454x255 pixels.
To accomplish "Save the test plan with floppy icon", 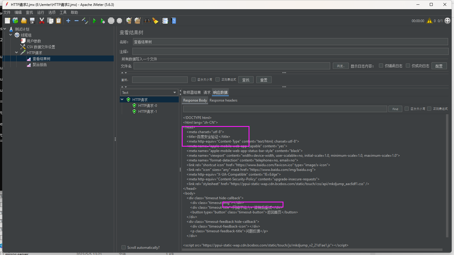I will pos(32,21).
